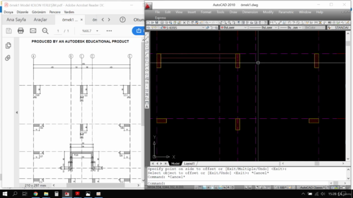Collapse the Acrobat left navigation pane arrow

(17, 112)
